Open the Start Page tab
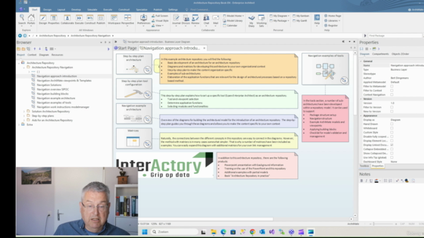 pos(126,48)
